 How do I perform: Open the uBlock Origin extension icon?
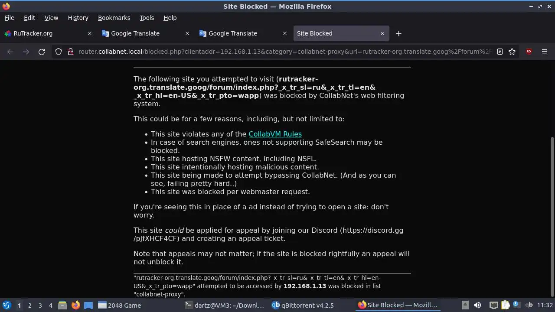[x=529, y=52]
